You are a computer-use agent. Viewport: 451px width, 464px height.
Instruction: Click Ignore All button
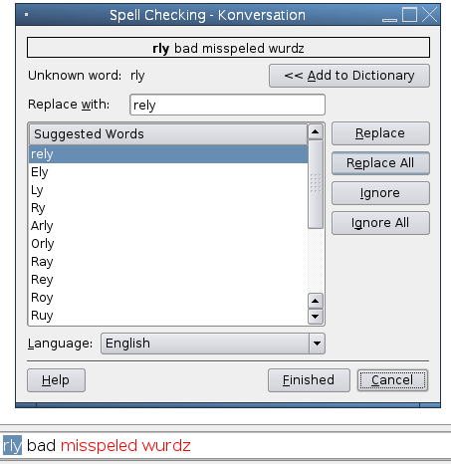point(380,223)
